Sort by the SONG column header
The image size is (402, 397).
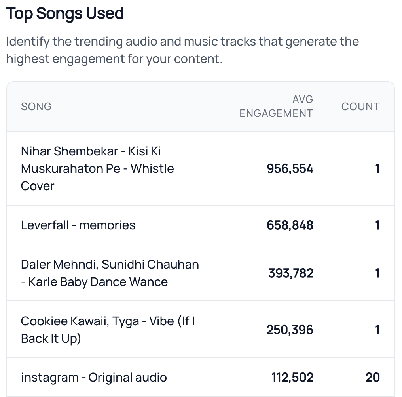[x=36, y=107]
